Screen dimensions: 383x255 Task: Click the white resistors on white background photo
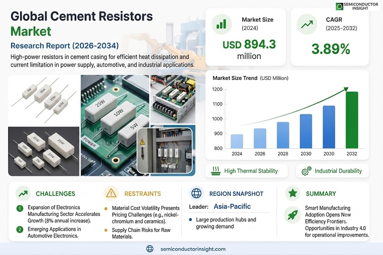44,100
